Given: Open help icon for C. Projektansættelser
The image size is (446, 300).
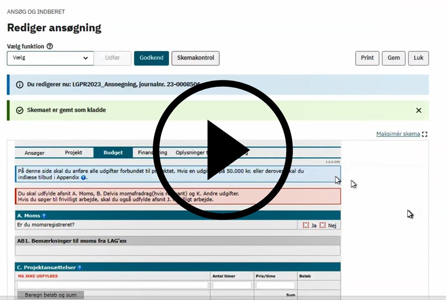Looking at the screenshot, I should pyautogui.click(x=80, y=268).
